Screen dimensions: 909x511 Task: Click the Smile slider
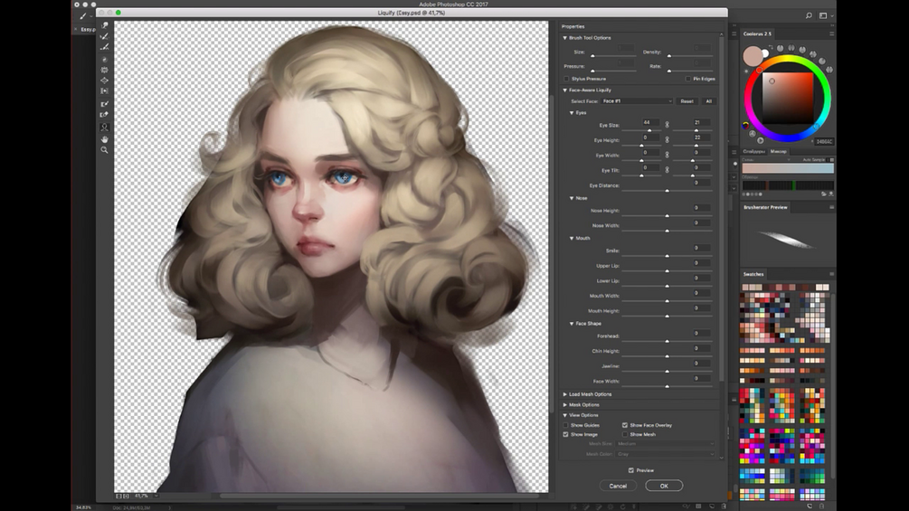(x=667, y=255)
